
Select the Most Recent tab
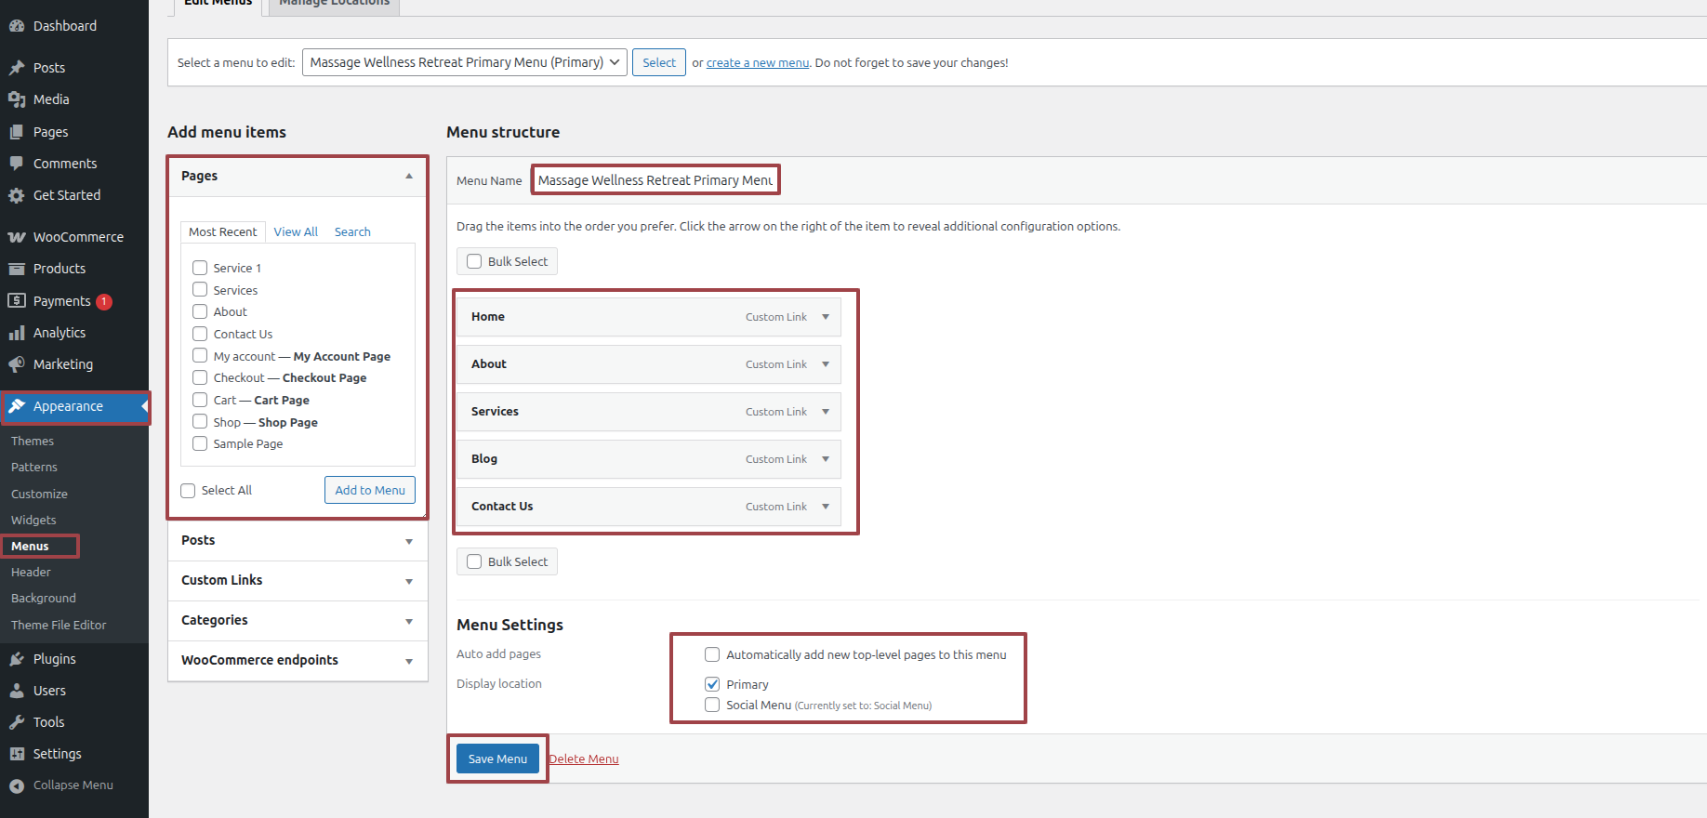tap(223, 232)
